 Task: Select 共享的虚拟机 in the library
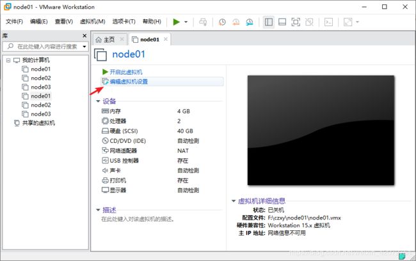(x=38, y=123)
